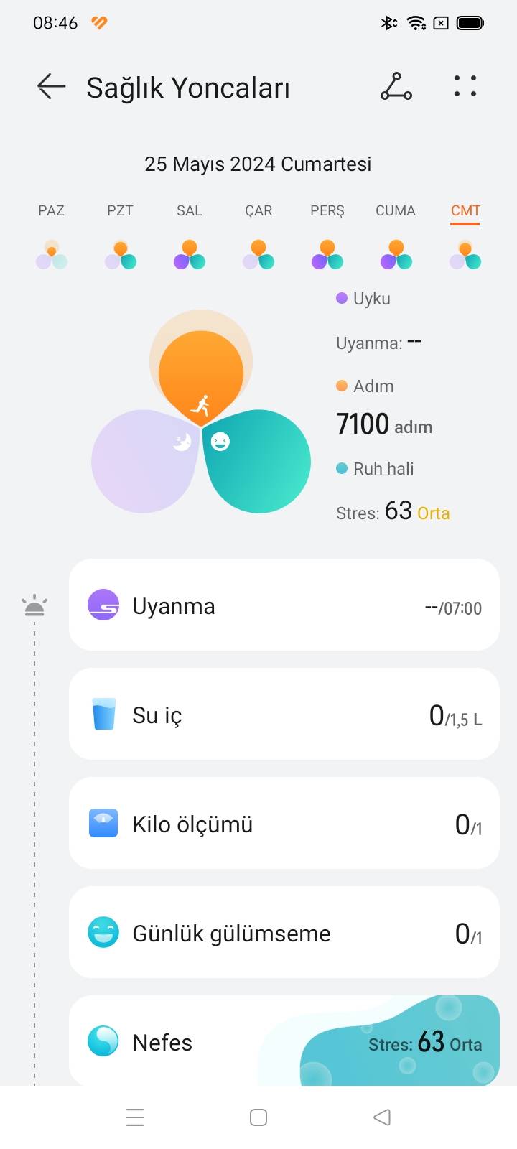Image resolution: width=517 pixels, height=1149 pixels.
Task: Tap the blue scale weight icon
Action: point(103,823)
